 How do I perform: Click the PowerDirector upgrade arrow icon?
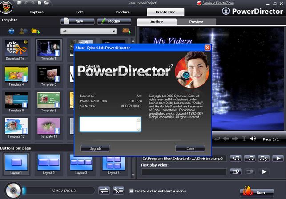(x=226, y=11)
